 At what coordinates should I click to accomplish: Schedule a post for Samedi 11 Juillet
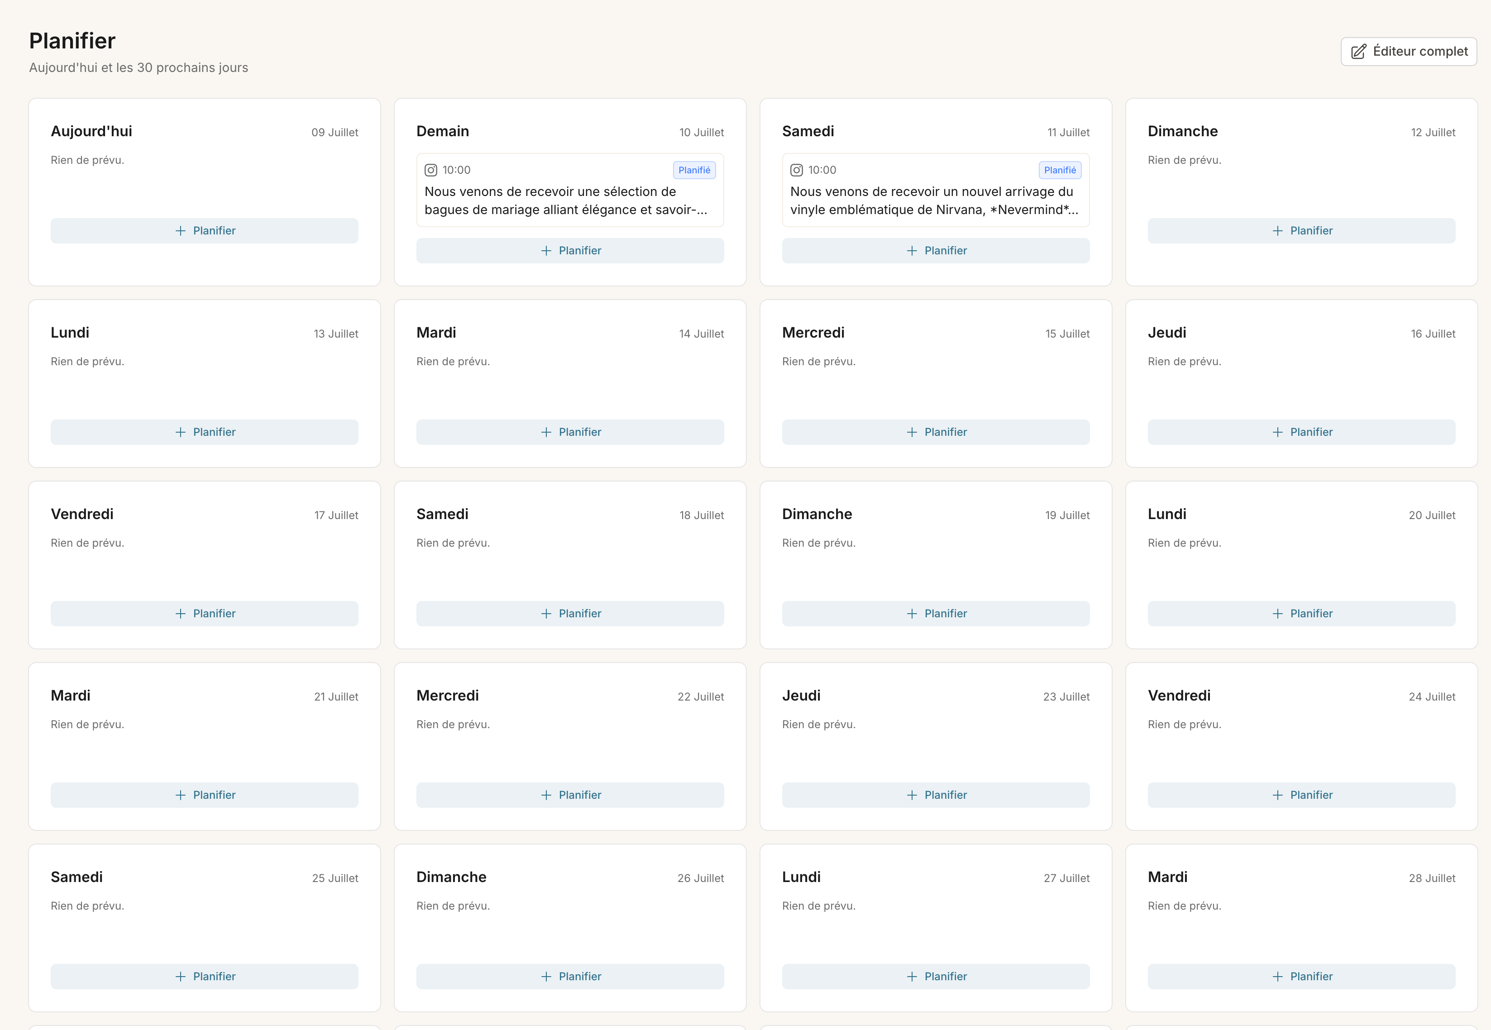tap(936, 251)
